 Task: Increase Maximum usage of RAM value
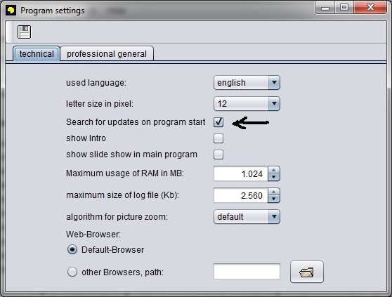point(274,170)
